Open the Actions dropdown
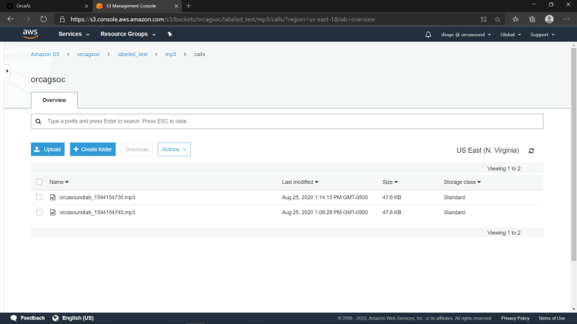The height and width of the screenshot is (324, 577). (174, 149)
